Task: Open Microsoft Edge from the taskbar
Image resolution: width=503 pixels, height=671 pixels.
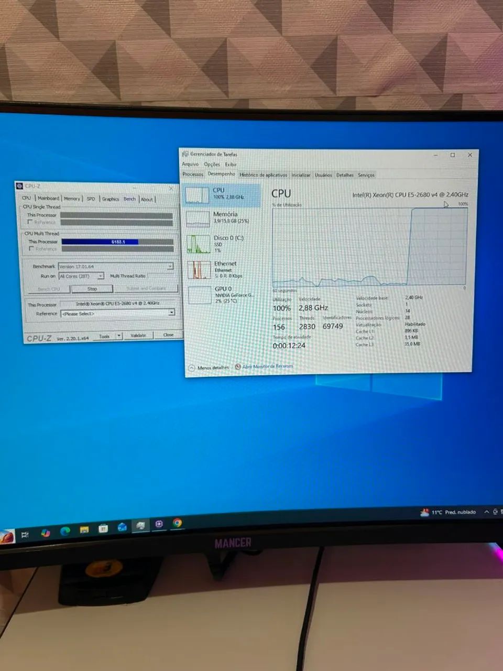Action: pyautogui.click(x=65, y=531)
